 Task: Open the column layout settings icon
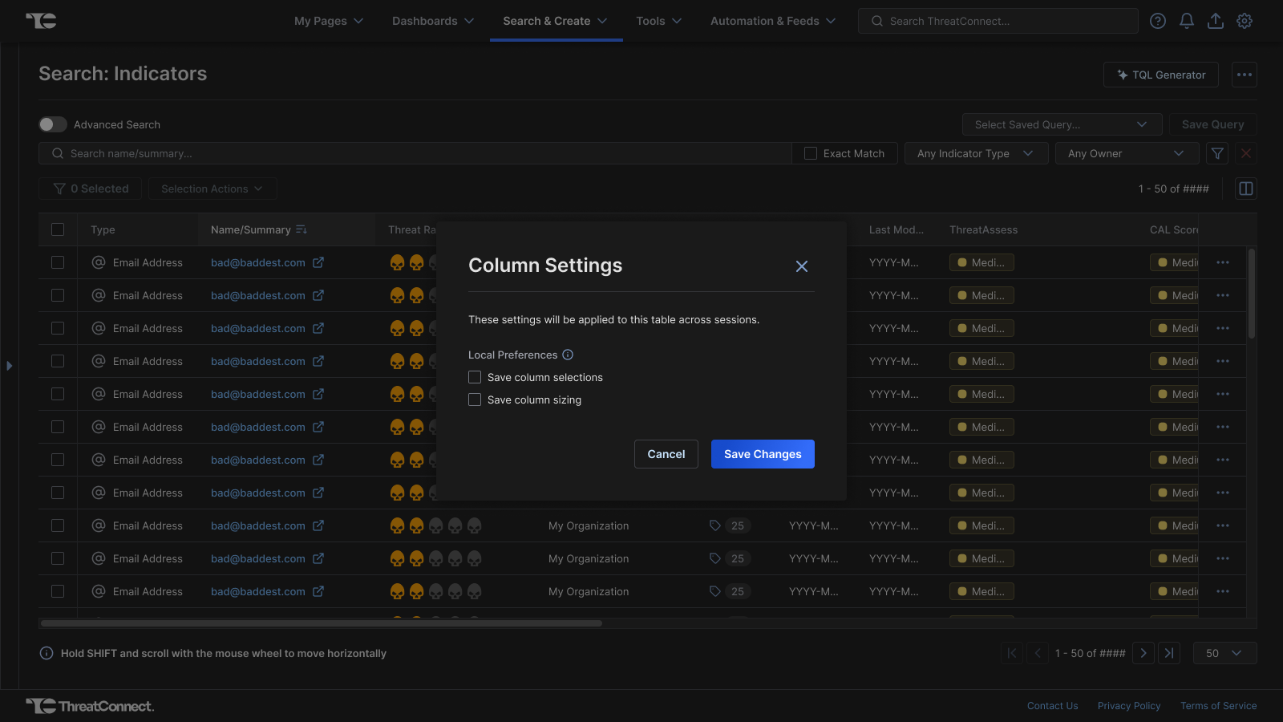tap(1245, 189)
